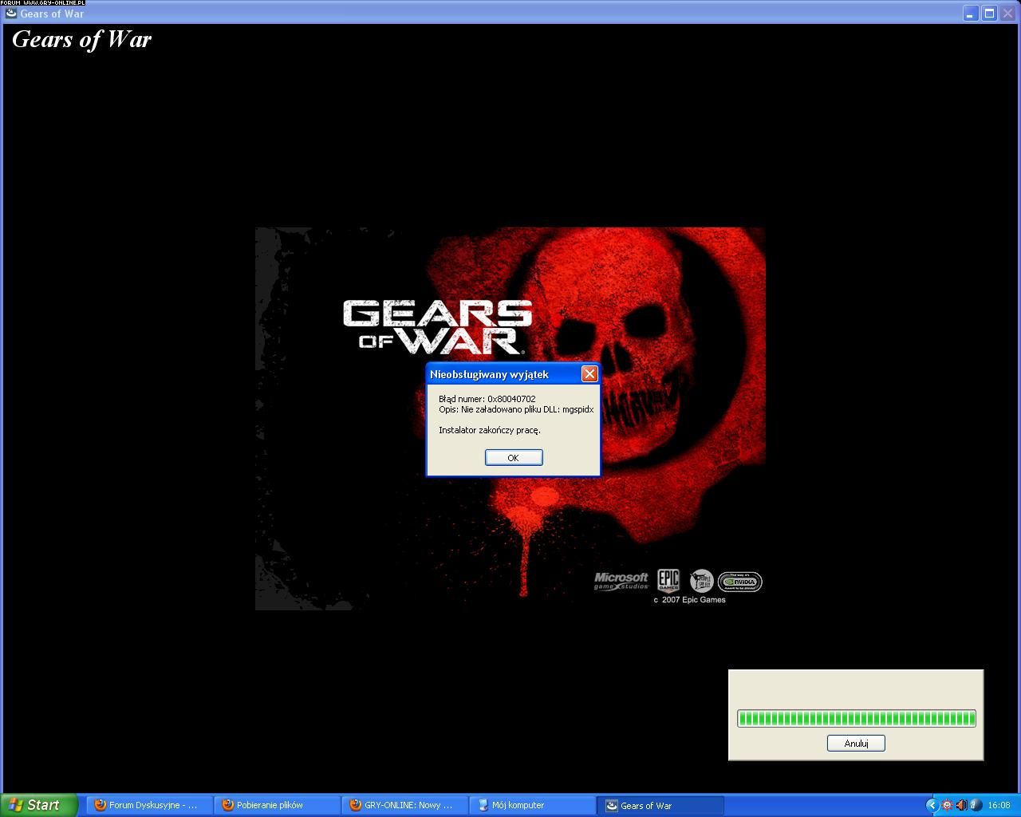1021x817 pixels.
Task: Click the smiling sun tray icon
Action: tap(947, 805)
